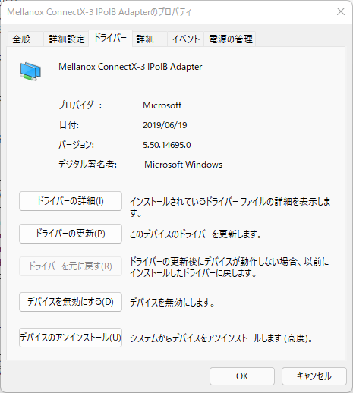Dismiss the dialog with キャンセル
This screenshot has height=393, width=353.
click(314, 376)
